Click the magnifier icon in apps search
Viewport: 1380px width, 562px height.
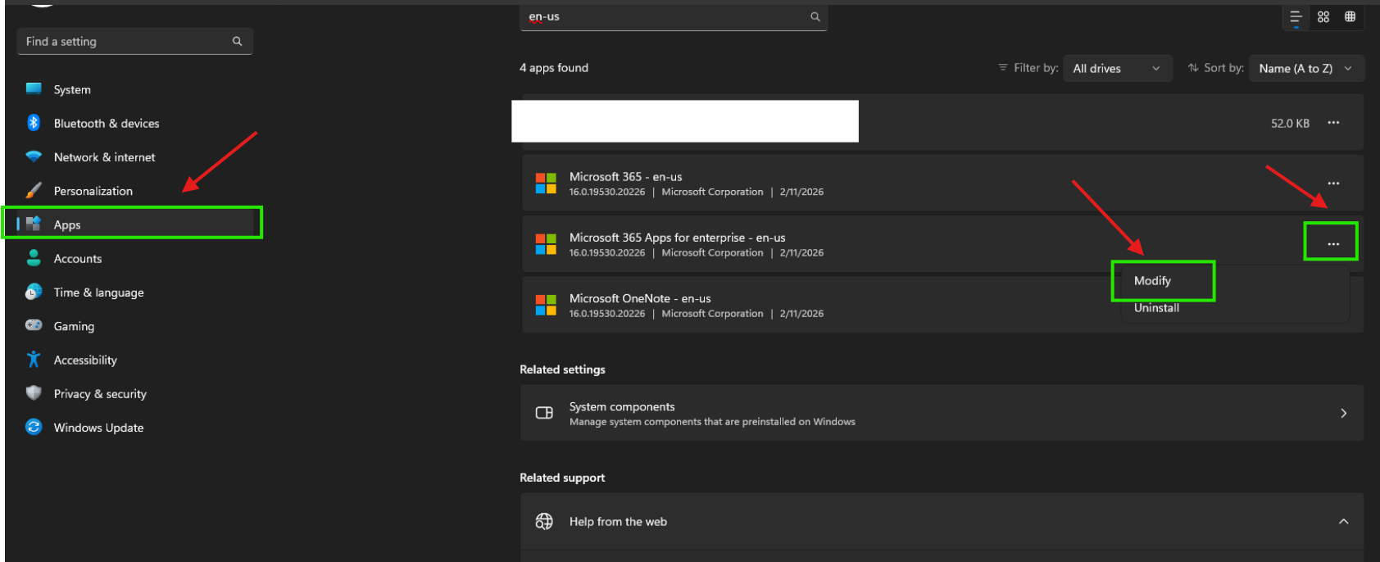[815, 16]
